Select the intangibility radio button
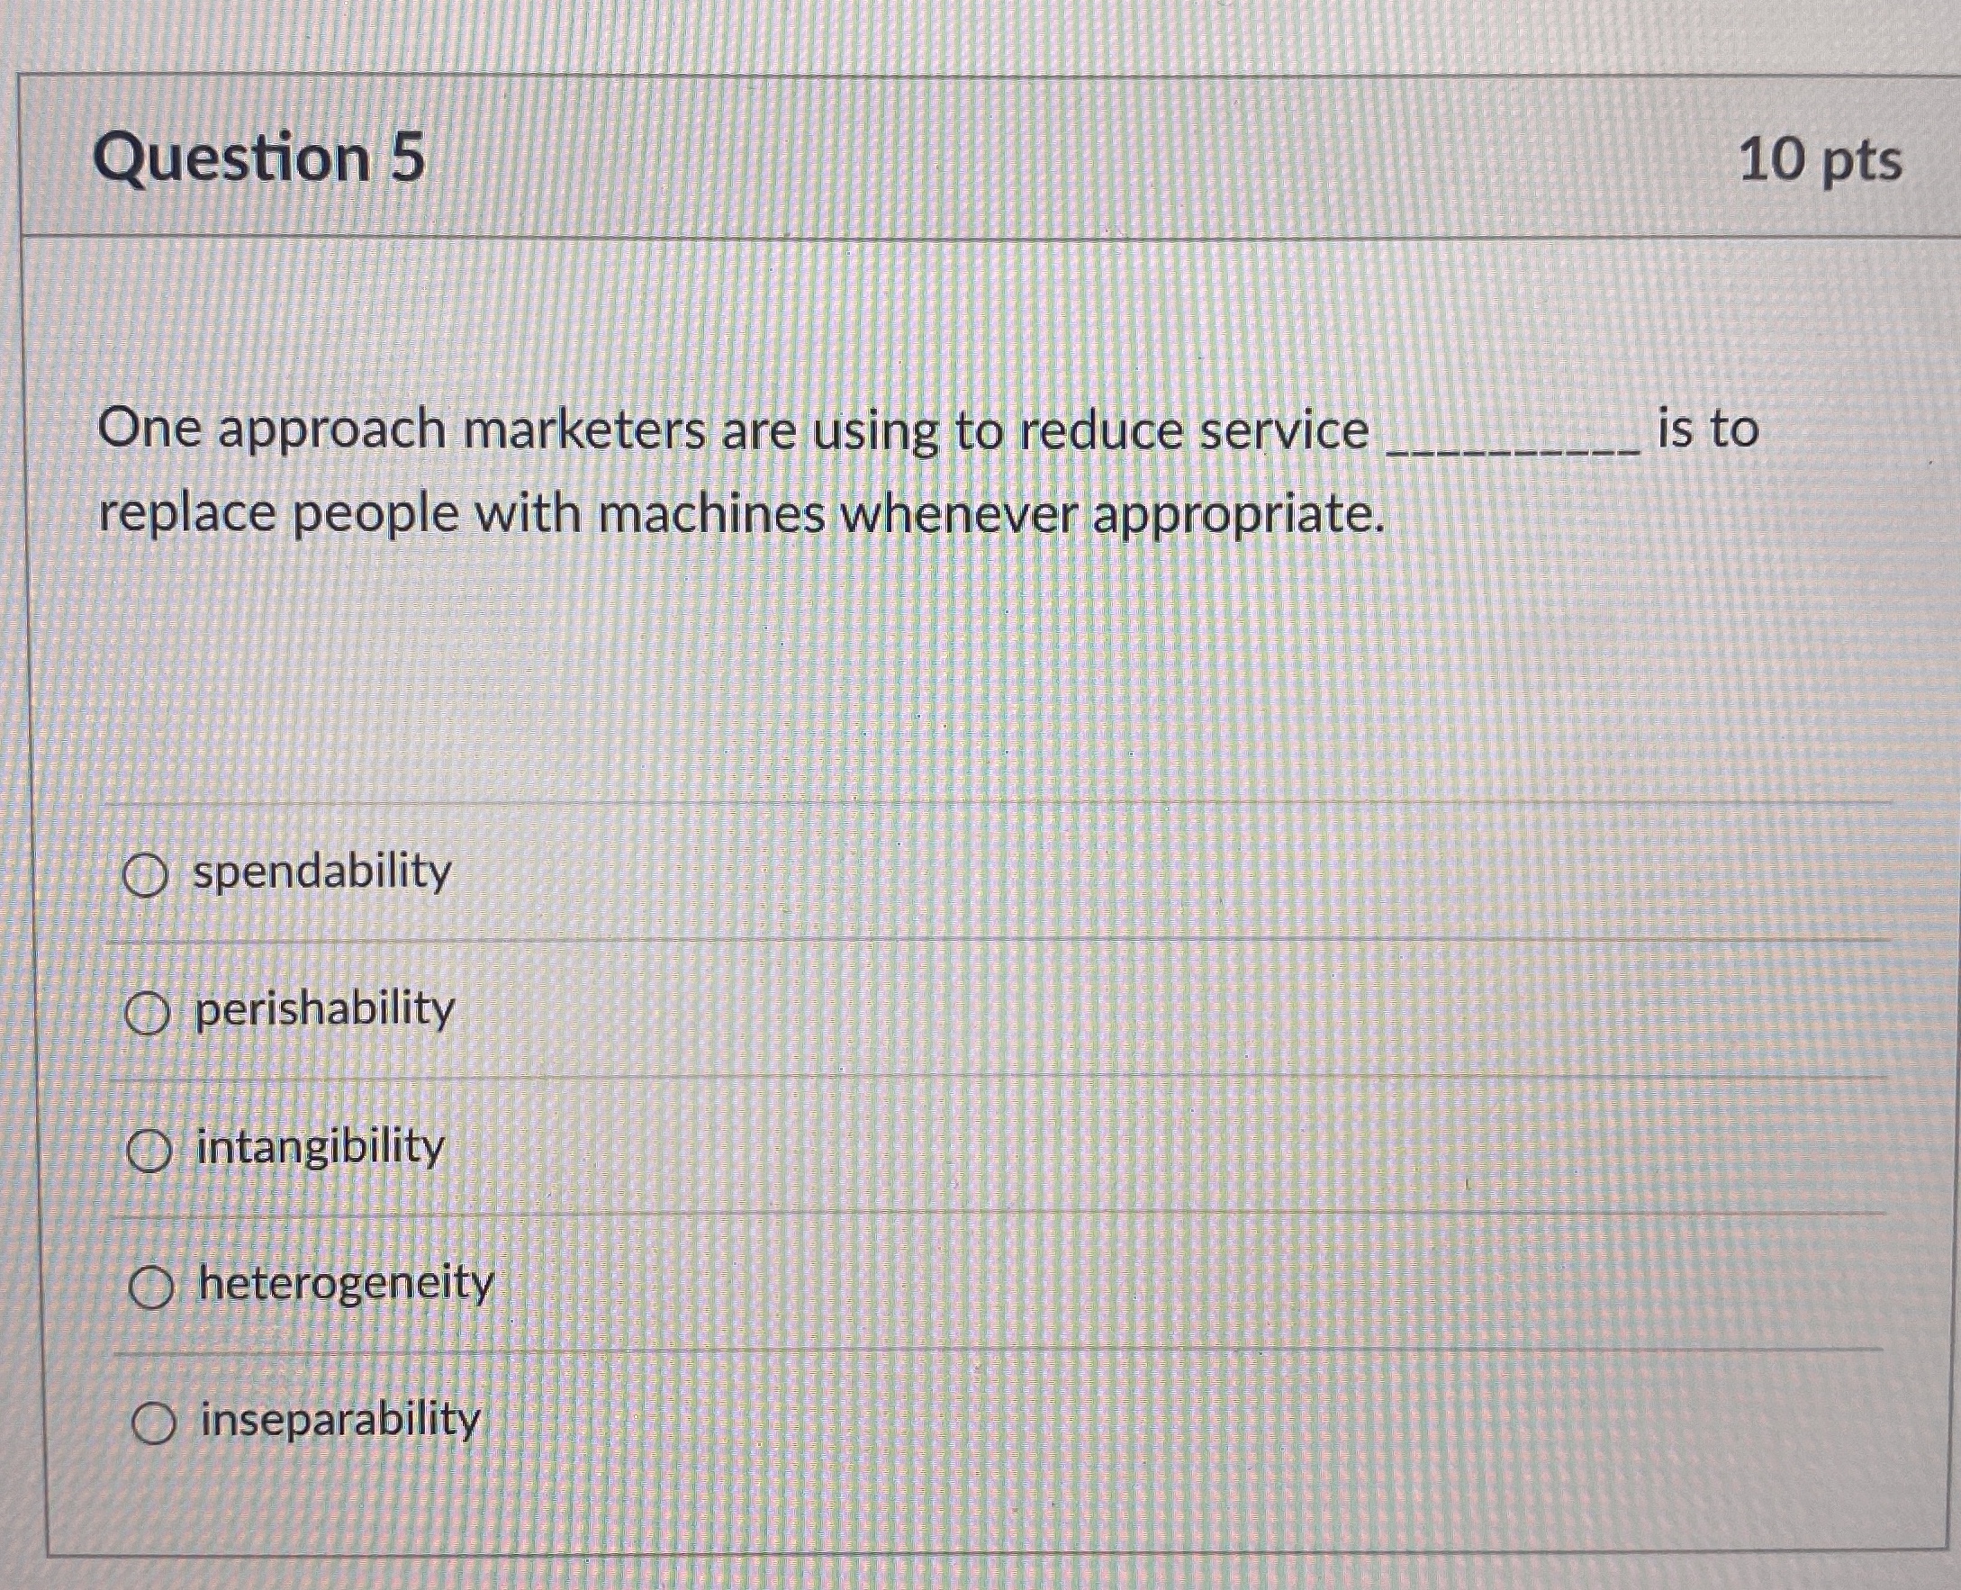The height and width of the screenshot is (1590, 1961). (x=149, y=1150)
